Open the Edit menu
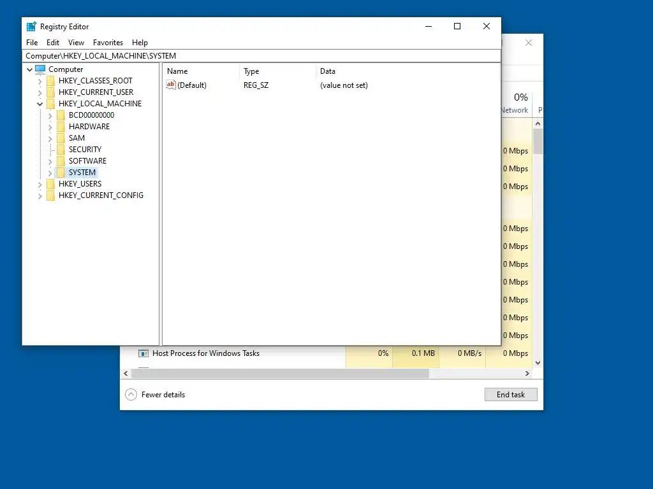 (53, 43)
